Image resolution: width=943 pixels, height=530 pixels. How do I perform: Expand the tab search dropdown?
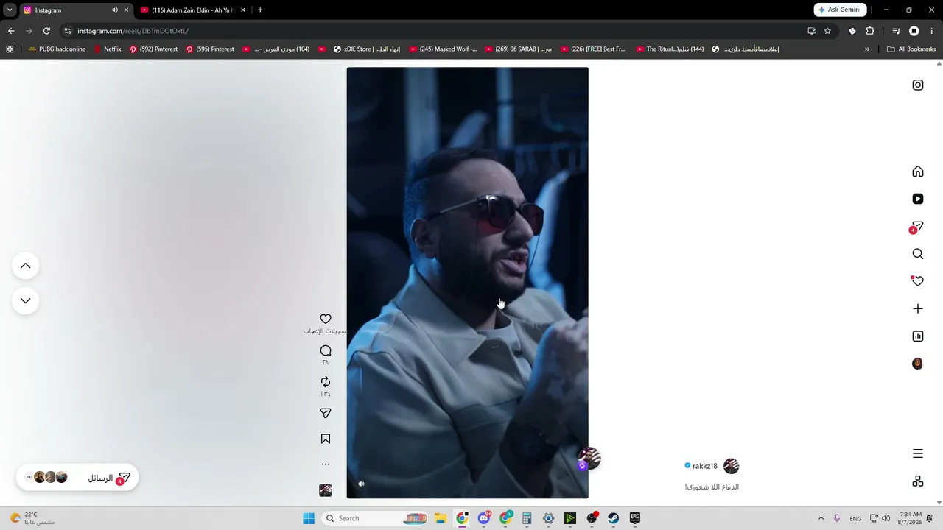(x=10, y=10)
